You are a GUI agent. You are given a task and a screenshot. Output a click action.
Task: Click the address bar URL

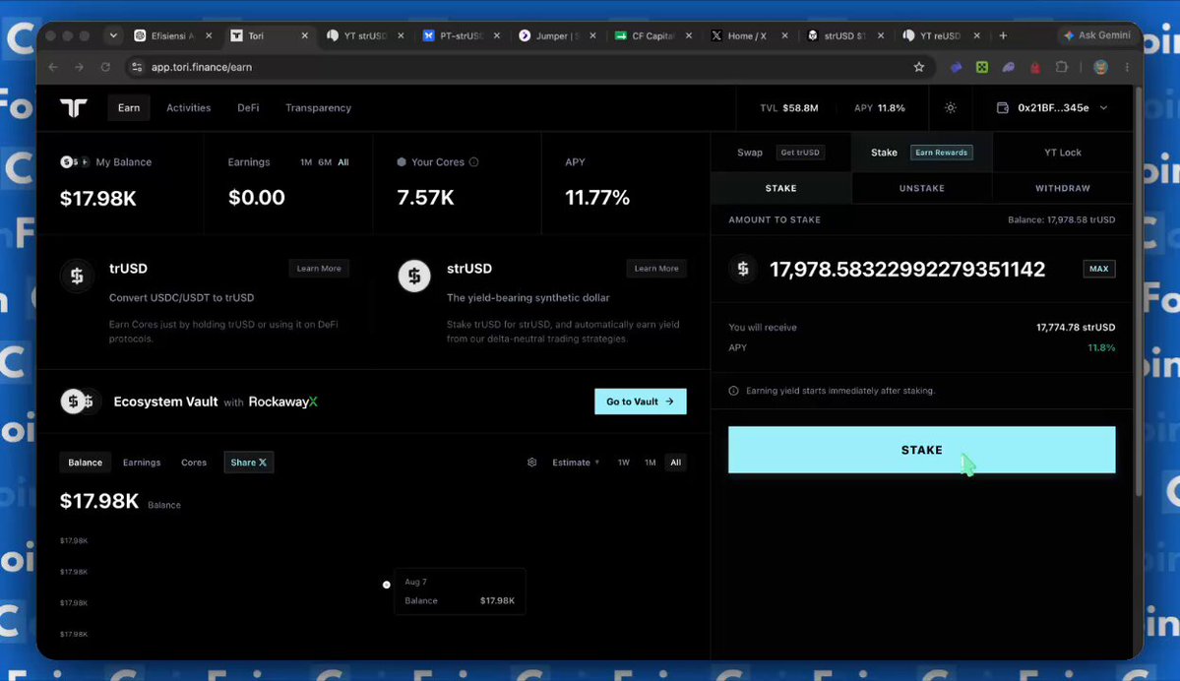click(201, 67)
